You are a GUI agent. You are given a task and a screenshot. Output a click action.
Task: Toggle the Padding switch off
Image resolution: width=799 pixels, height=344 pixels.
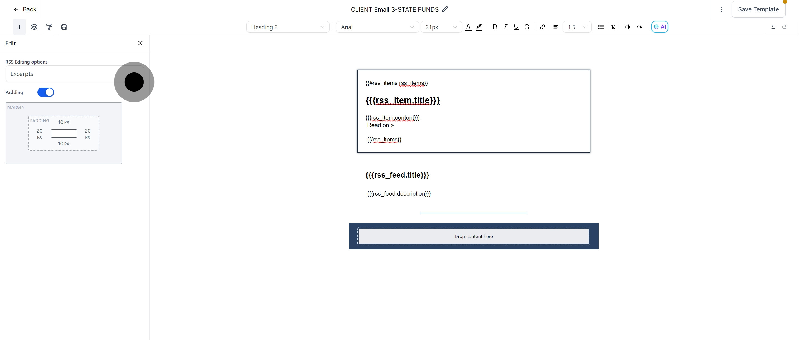[46, 92]
